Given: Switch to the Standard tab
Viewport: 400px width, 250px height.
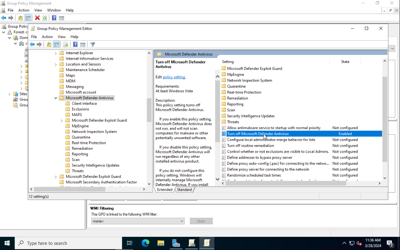Looking at the screenshot, I should click(184, 190).
